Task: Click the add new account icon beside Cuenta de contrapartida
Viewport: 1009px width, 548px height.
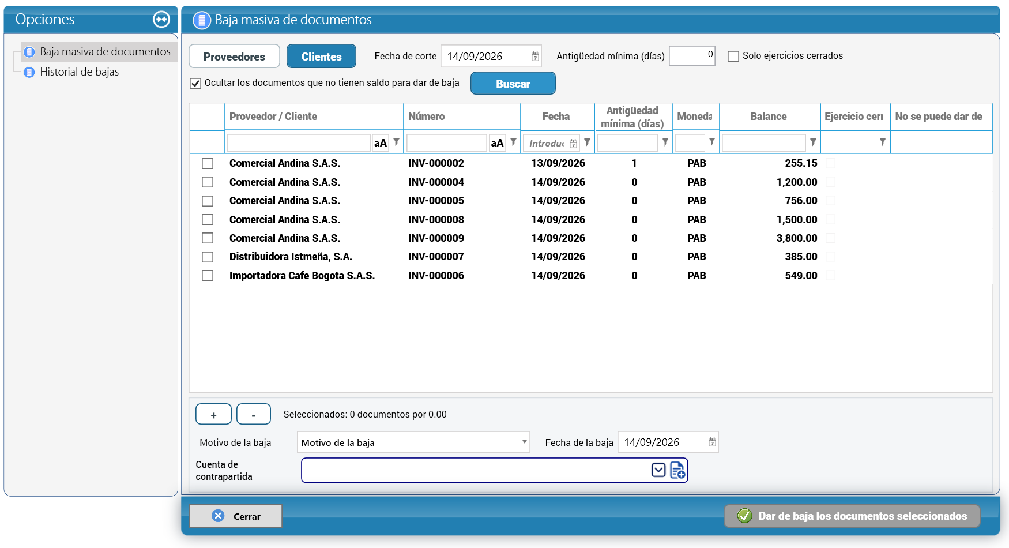Action: click(677, 470)
